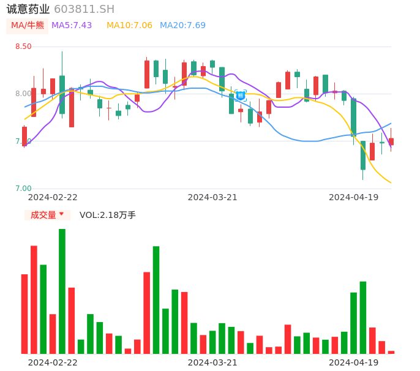Click the 诚意药业 stock name title

28,9
